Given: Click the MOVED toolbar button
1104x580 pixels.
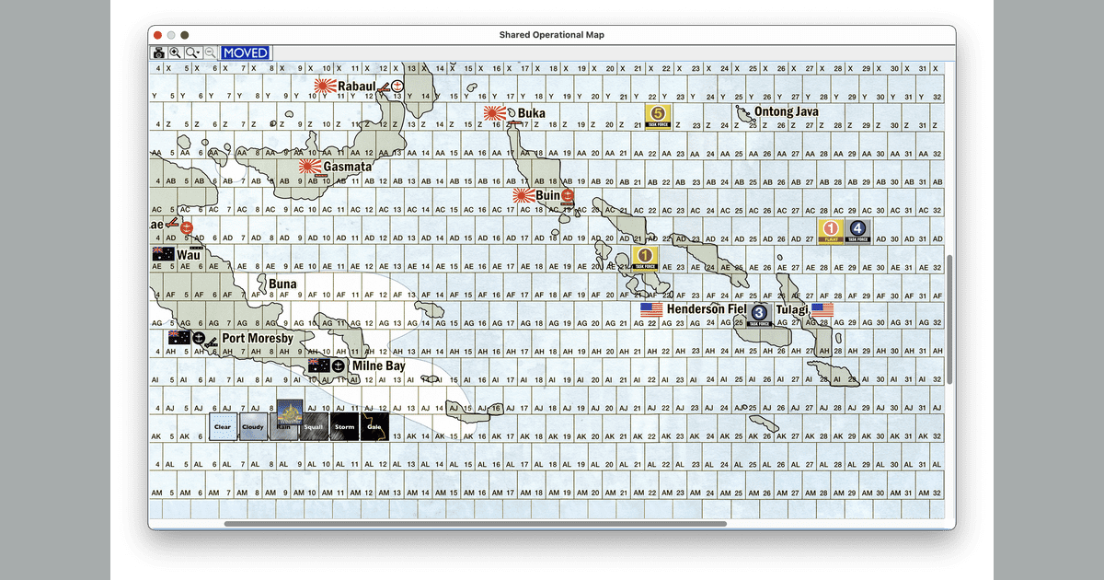Looking at the screenshot, I should (x=246, y=53).
